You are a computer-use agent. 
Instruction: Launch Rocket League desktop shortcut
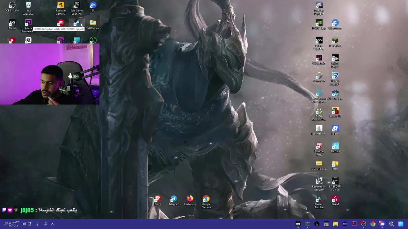(x=335, y=79)
